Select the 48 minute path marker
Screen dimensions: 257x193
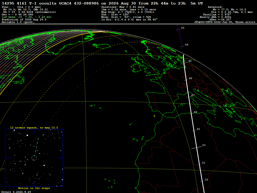(195, 112)
